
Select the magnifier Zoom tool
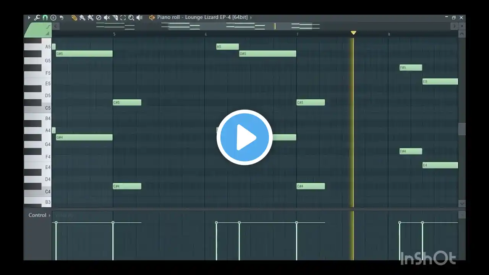(x=131, y=18)
